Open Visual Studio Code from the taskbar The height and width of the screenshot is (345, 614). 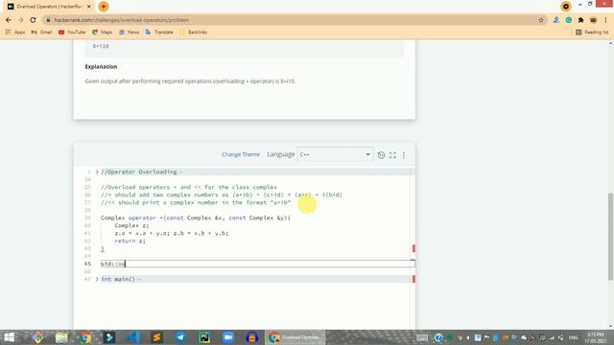click(132, 337)
